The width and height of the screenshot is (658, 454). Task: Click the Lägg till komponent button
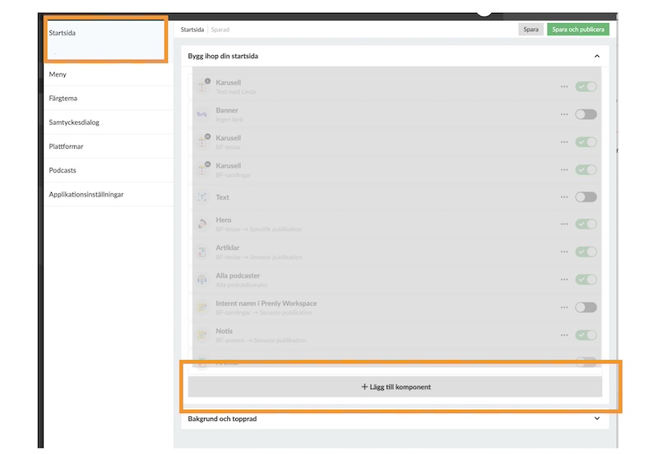[x=395, y=387]
